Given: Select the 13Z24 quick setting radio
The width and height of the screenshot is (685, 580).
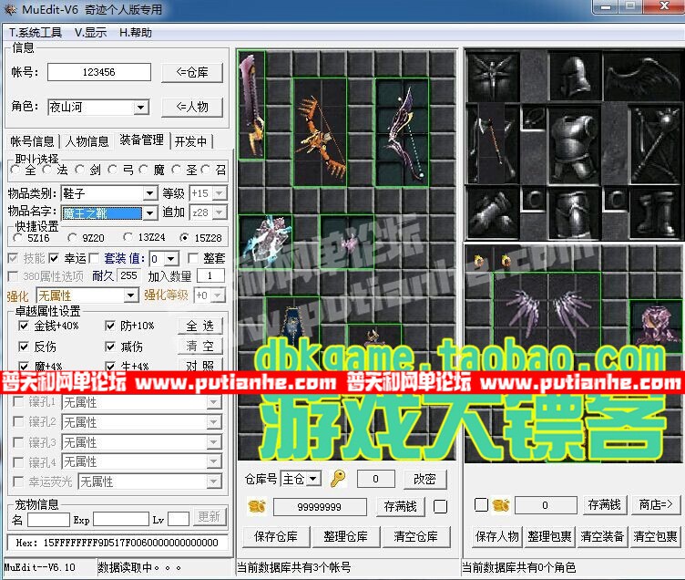Looking at the screenshot, I should 128,237.
